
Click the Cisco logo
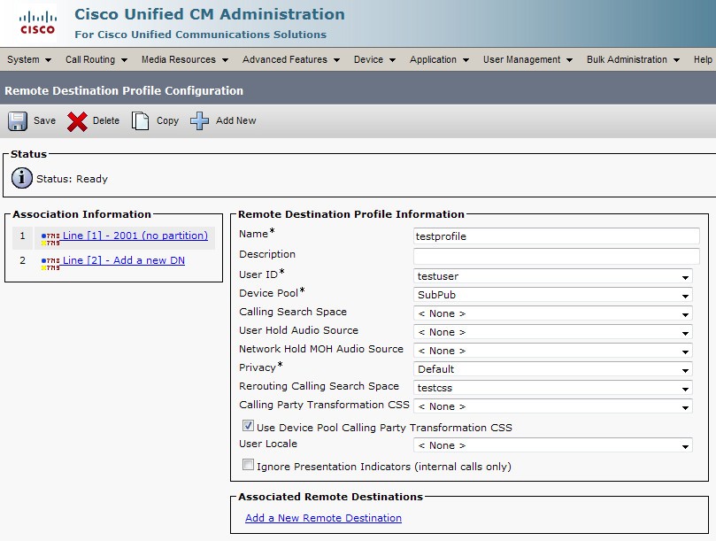37,23
